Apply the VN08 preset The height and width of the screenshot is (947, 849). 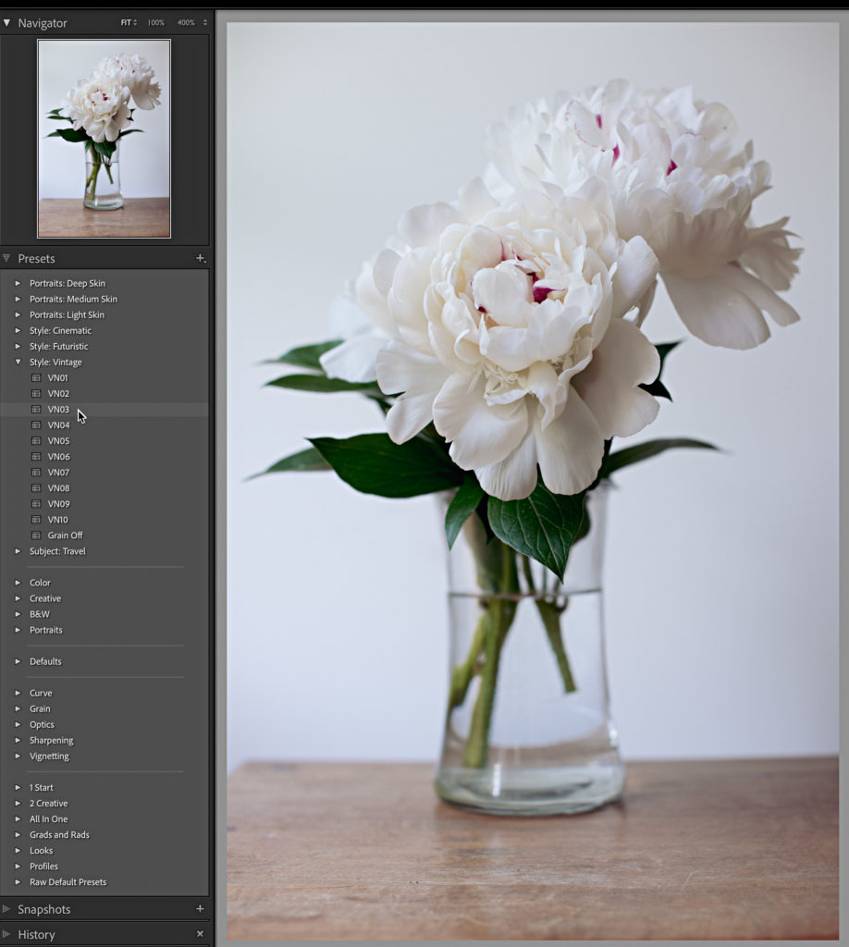(58, 487)
